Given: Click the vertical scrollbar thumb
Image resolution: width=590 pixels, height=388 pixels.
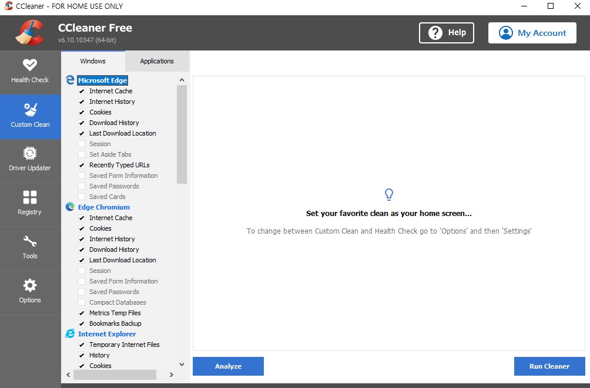Looking at the screenshot, I should 182,134.
